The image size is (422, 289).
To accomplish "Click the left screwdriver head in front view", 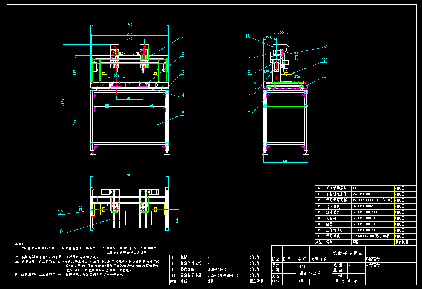I will click(115, 56).
